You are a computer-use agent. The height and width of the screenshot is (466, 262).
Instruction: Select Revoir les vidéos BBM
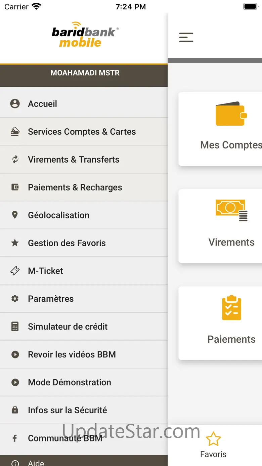72,354
